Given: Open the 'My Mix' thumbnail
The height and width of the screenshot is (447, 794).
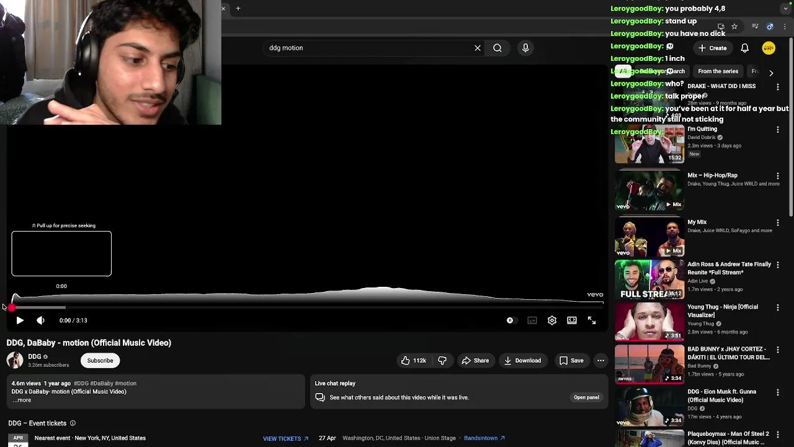Looking at the screenshot, I should pyautogui.click(x=649, y=237).
